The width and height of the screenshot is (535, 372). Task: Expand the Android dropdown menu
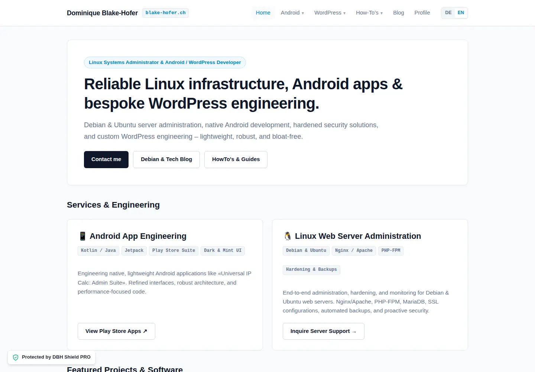pos(292,13)
